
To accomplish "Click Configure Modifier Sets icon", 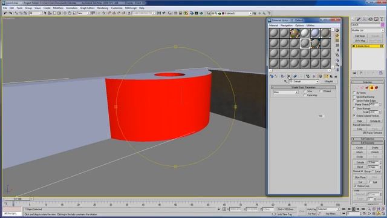I will pyautogui.click(x=380, y=73).
